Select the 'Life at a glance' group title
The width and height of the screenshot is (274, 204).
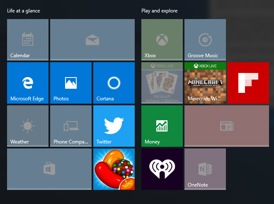23,11
